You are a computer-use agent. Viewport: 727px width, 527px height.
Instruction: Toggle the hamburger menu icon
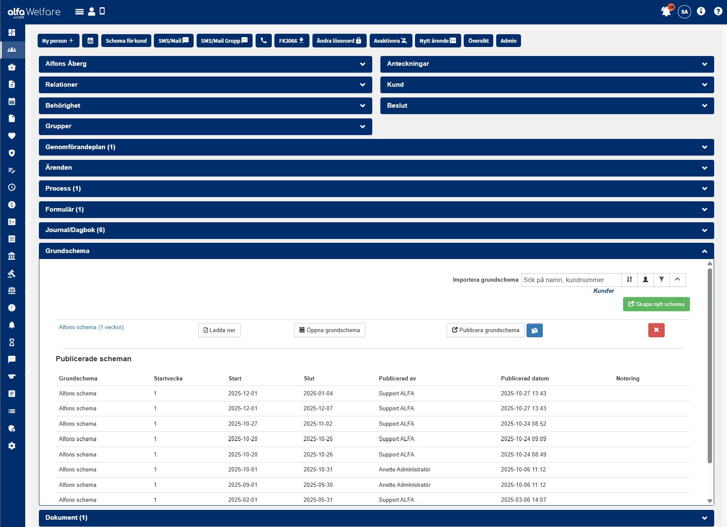pos(79,12)
